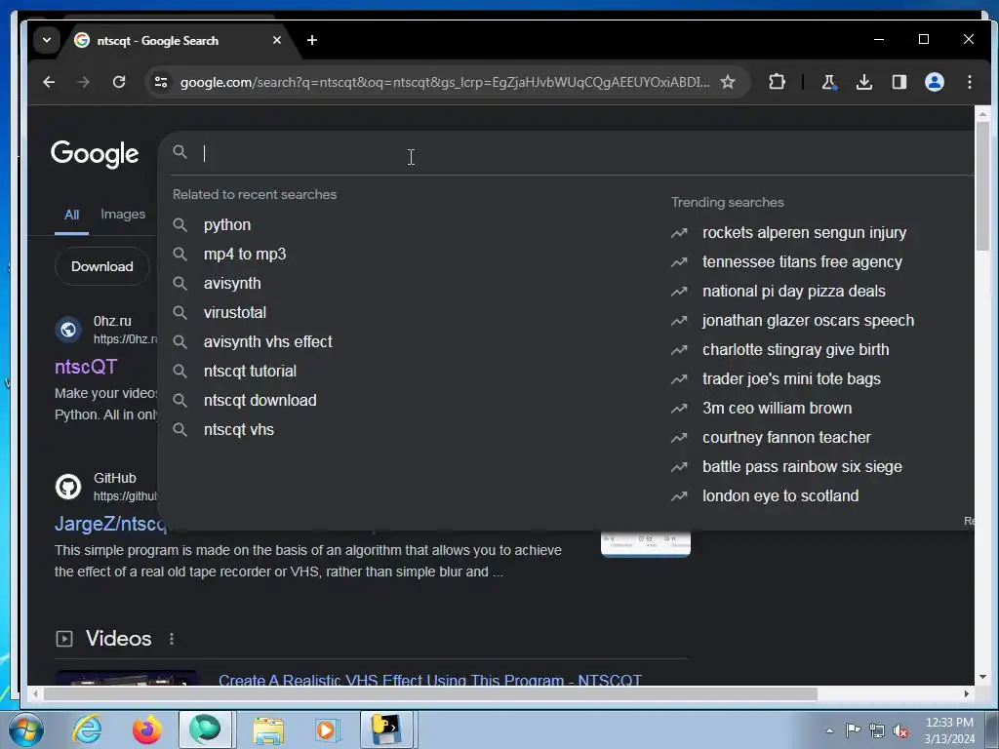Open the Chrome three-dot menu
This screenshot has width=999, height=749.
[969, 82]
